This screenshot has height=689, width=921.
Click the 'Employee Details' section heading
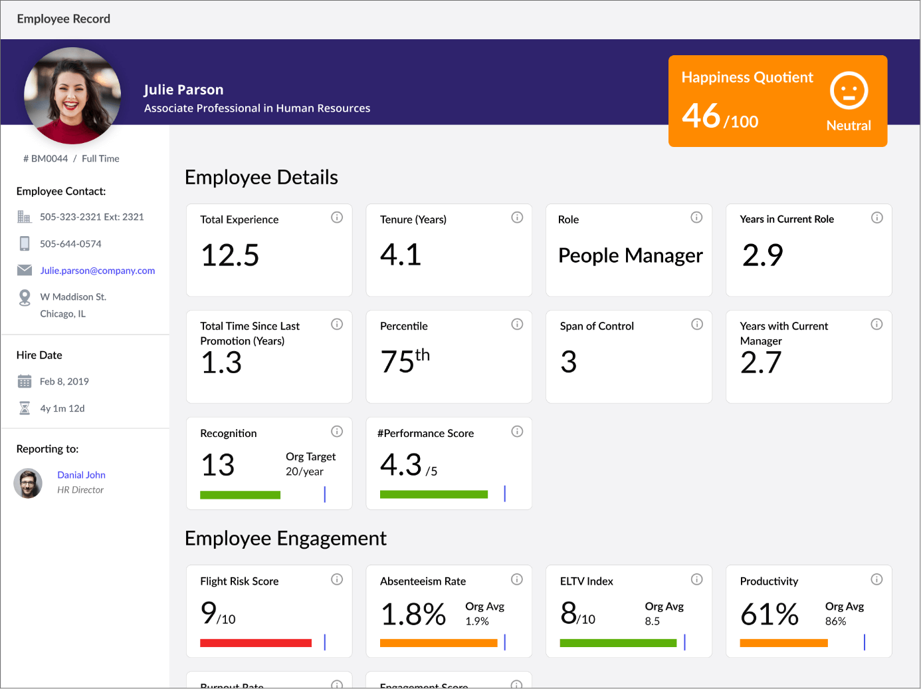click(262, 178)
